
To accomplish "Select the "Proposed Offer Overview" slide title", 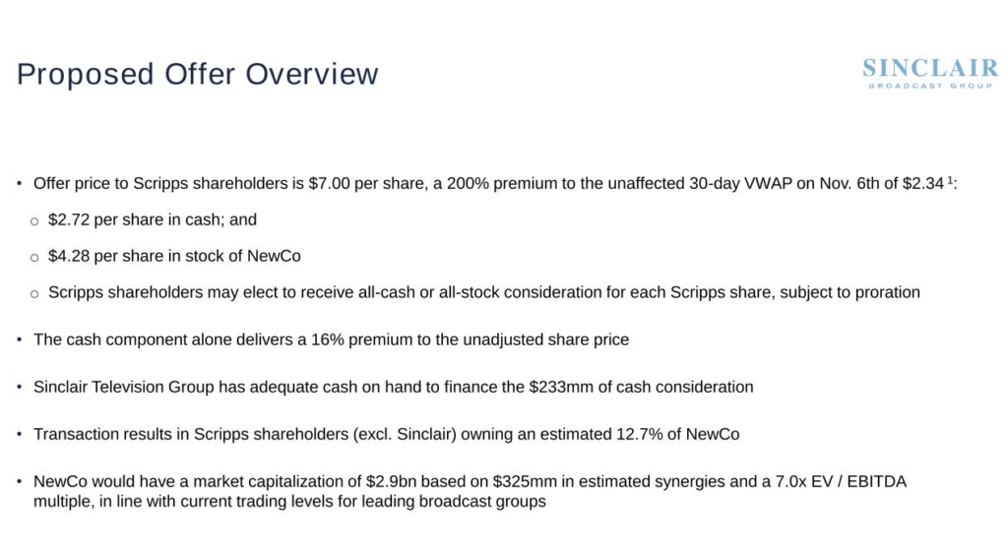I will (x=197, y=75).
